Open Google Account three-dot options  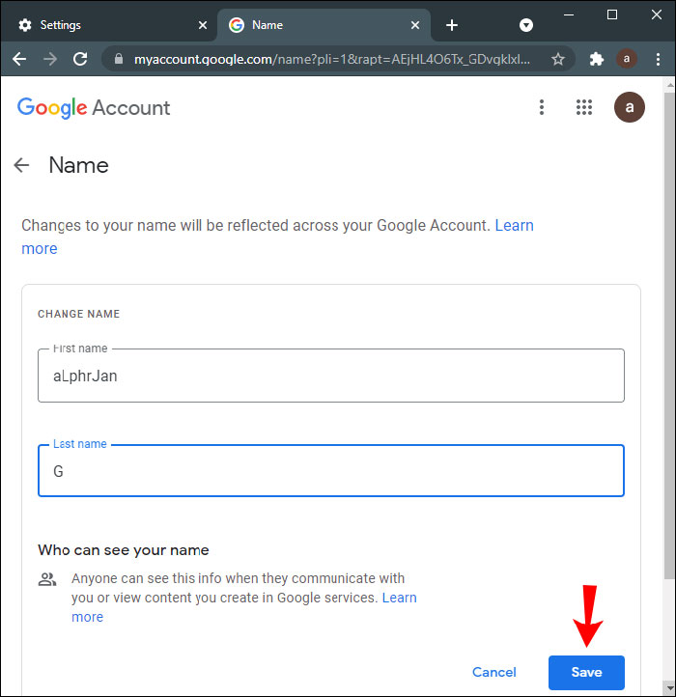click(542, 107)
